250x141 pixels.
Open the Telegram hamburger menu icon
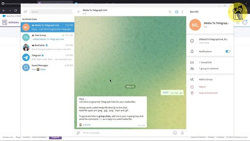click(25, 12)
